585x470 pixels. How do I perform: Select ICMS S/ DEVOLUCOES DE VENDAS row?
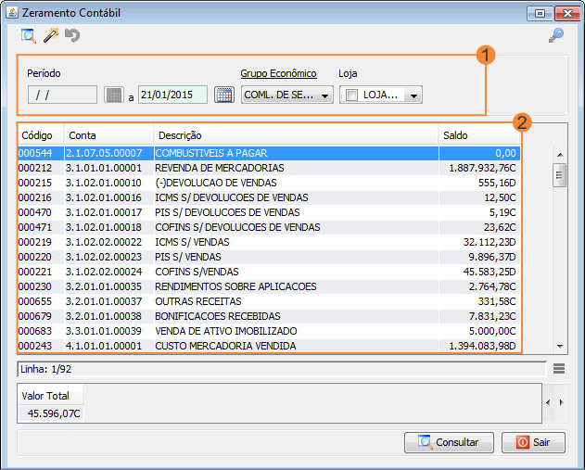(269, 197)
